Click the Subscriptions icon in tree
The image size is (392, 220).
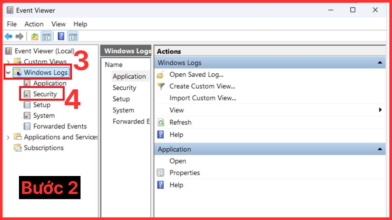point(18,148)
